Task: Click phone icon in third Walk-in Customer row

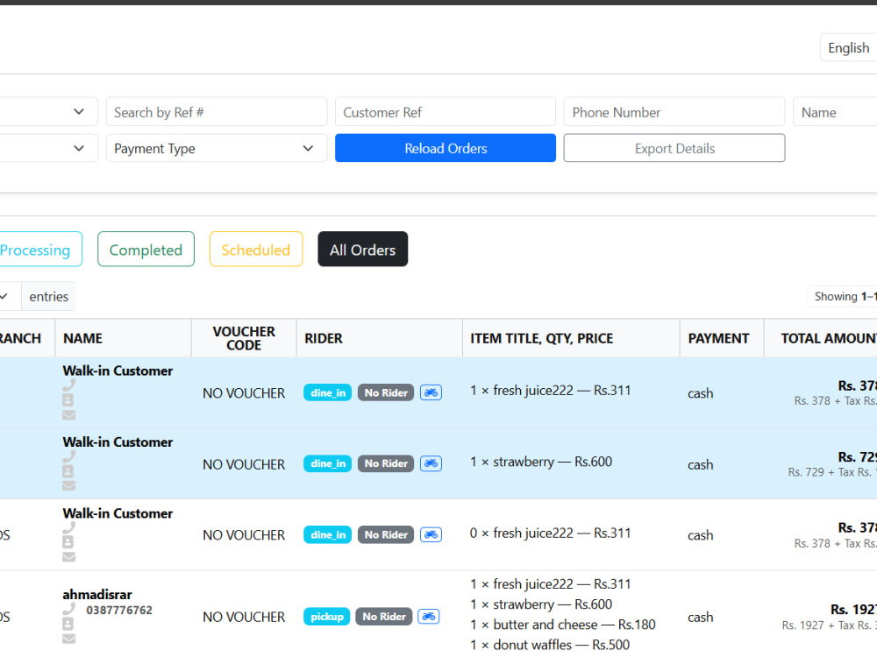Action: pos(68,527)
